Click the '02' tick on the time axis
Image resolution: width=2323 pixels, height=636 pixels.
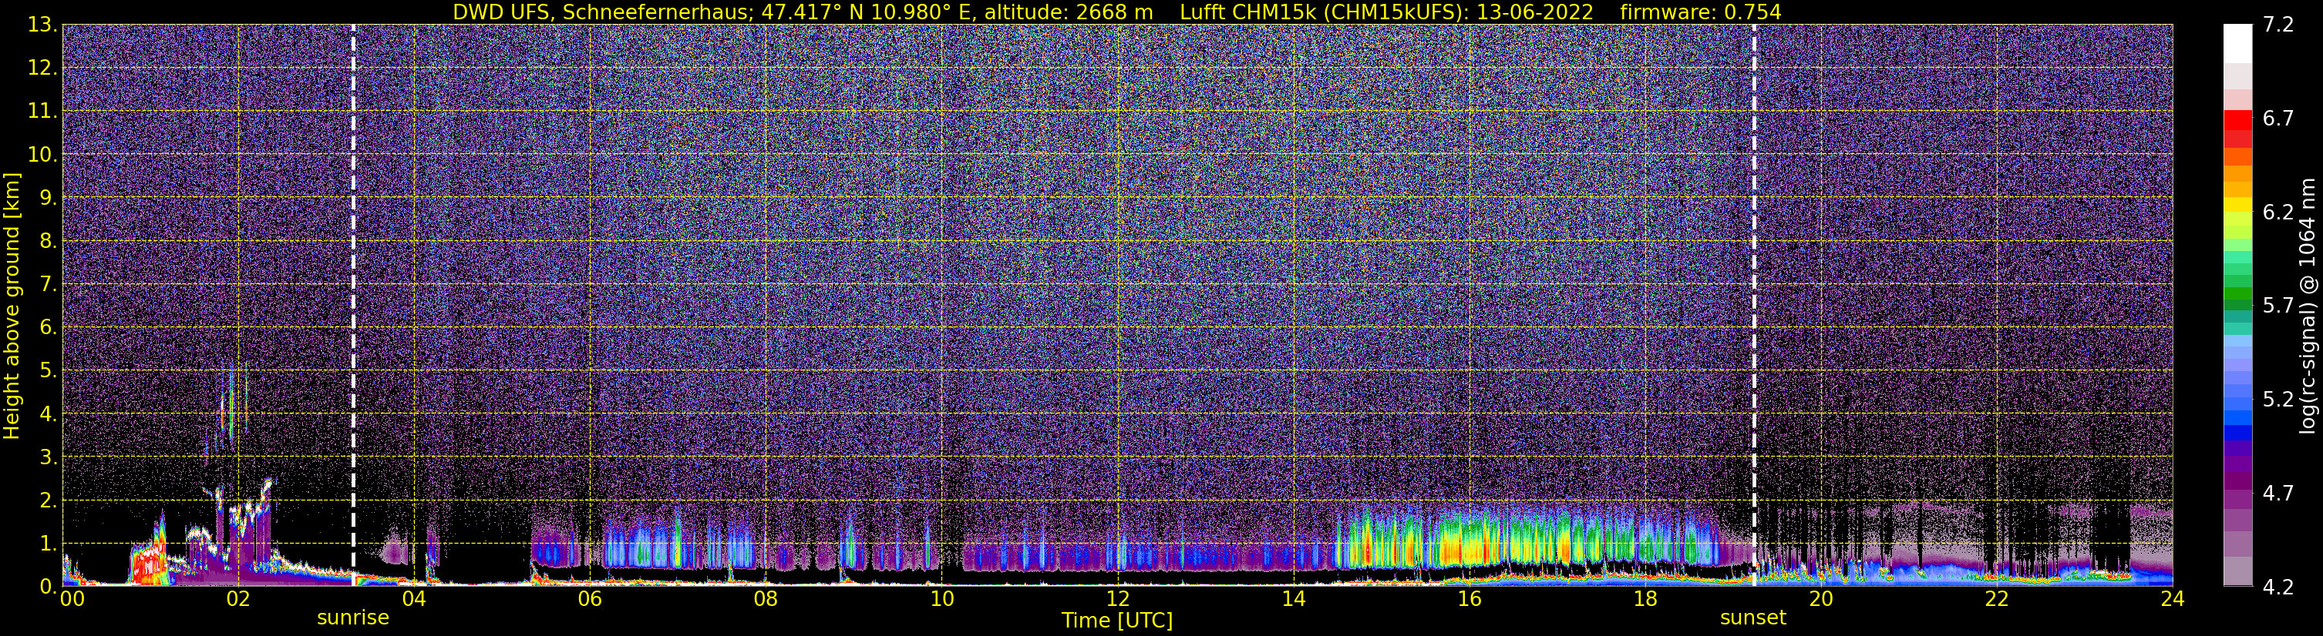238,600
